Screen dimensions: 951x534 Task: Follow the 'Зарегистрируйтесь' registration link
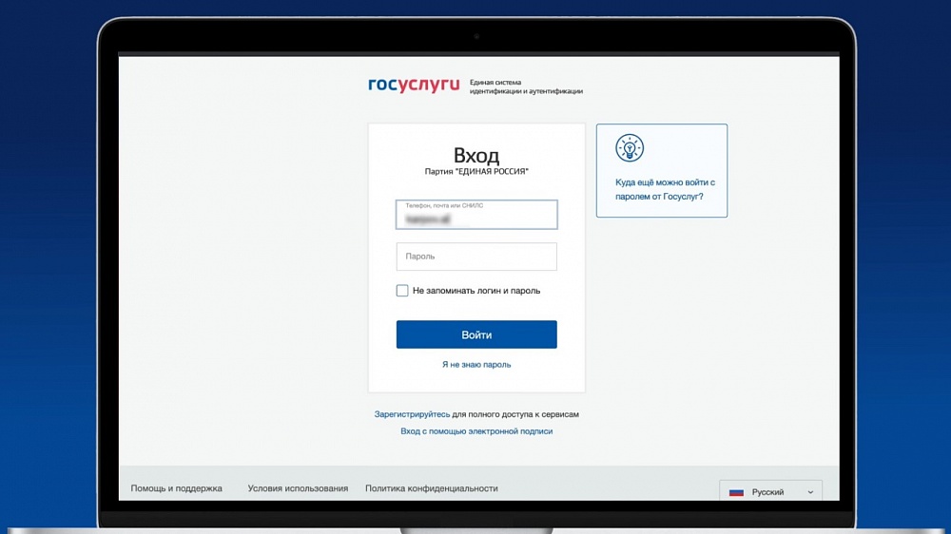(x=412, y=414)
